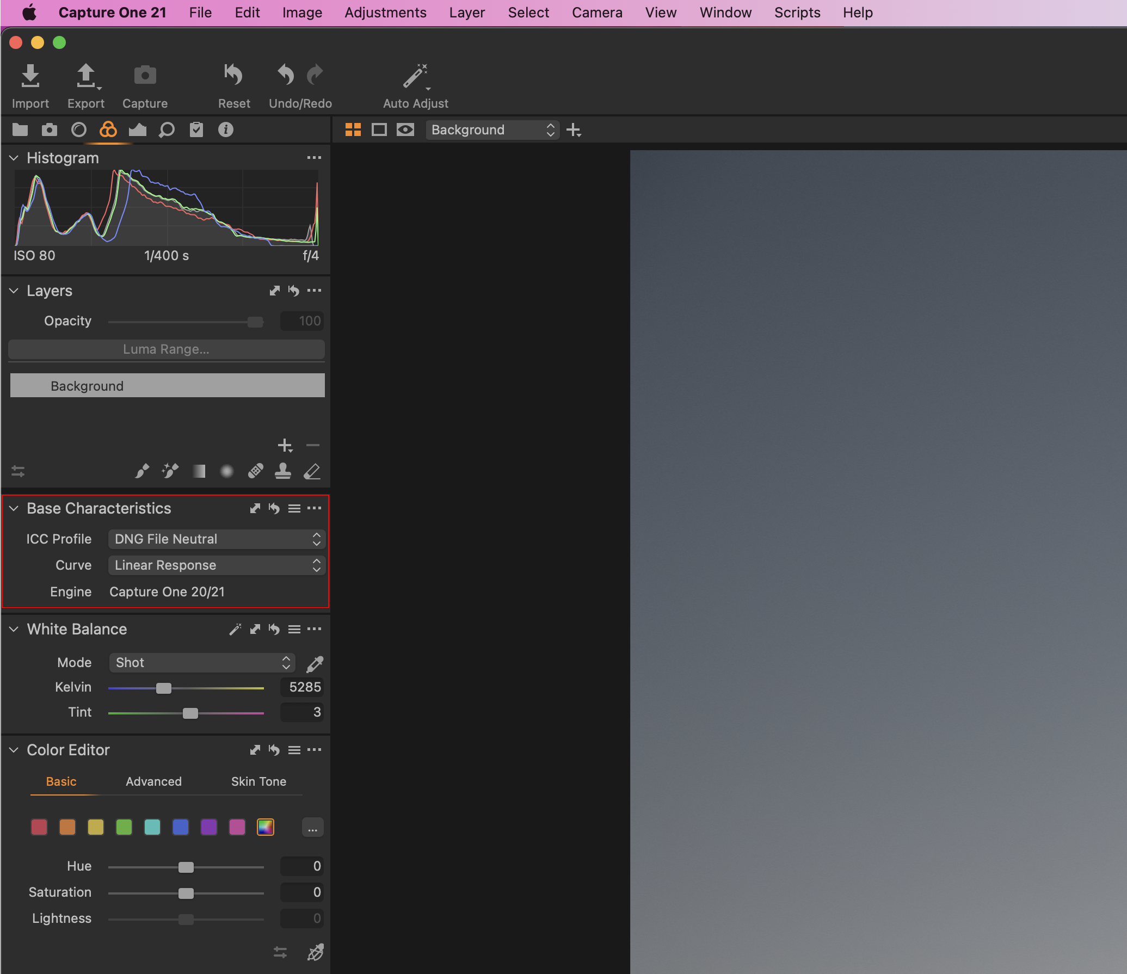Open the White Balance Mode dropdown
Image resolution: width=1127 pixels, height=974 pixels.
coord(202,663)
